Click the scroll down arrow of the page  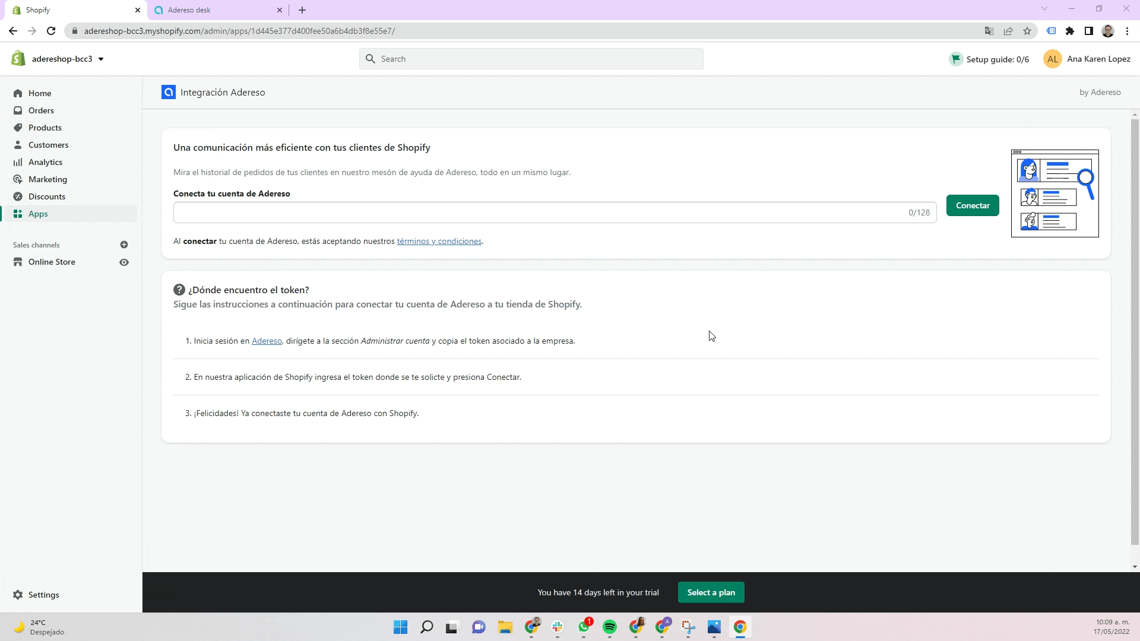click(x=1135, y=567)
